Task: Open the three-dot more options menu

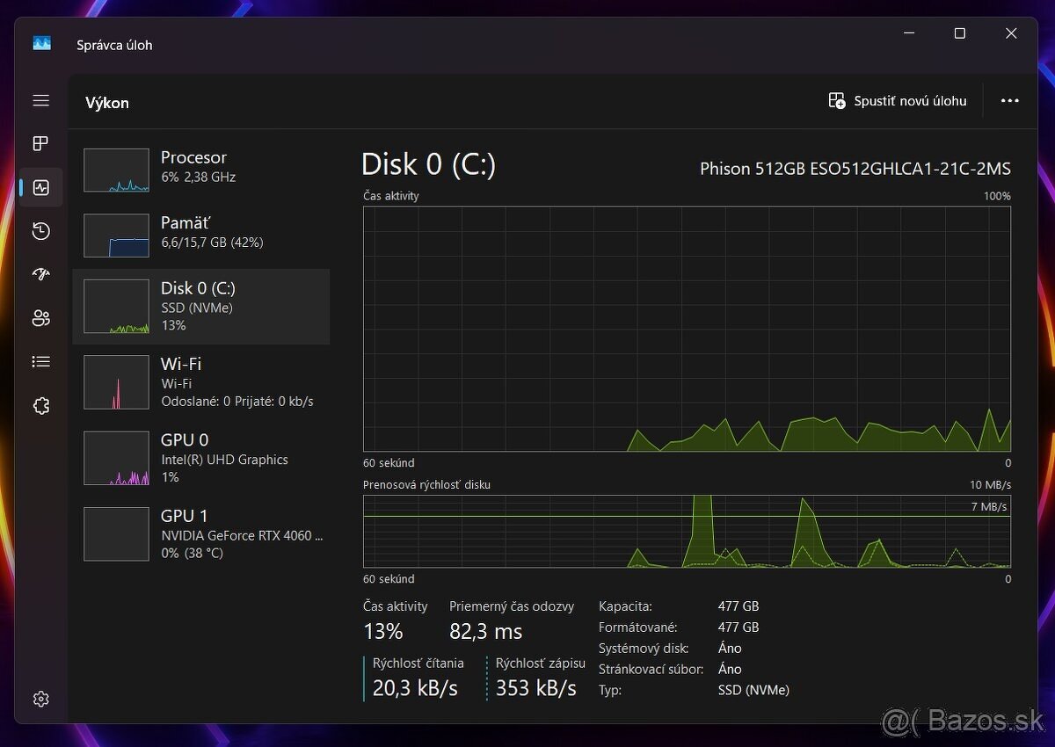Action: point(1009,101)
